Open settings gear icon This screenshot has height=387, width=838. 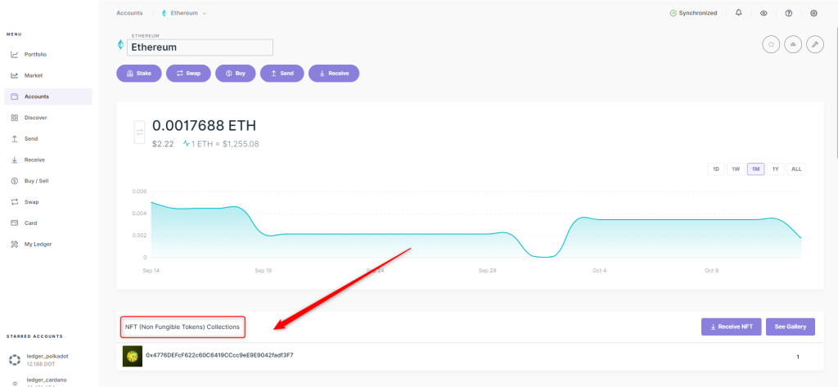(x=813, y=13)
